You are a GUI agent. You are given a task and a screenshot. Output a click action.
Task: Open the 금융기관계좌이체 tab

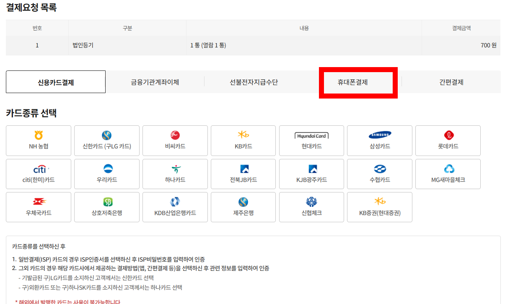pos(155,82)
